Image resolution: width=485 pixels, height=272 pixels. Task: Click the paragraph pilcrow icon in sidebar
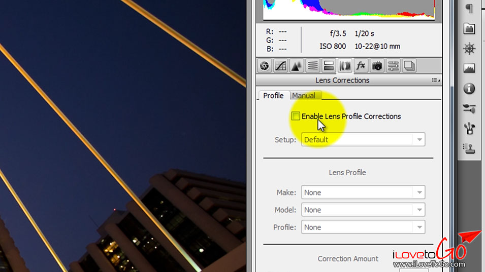[x=469, y=9]
